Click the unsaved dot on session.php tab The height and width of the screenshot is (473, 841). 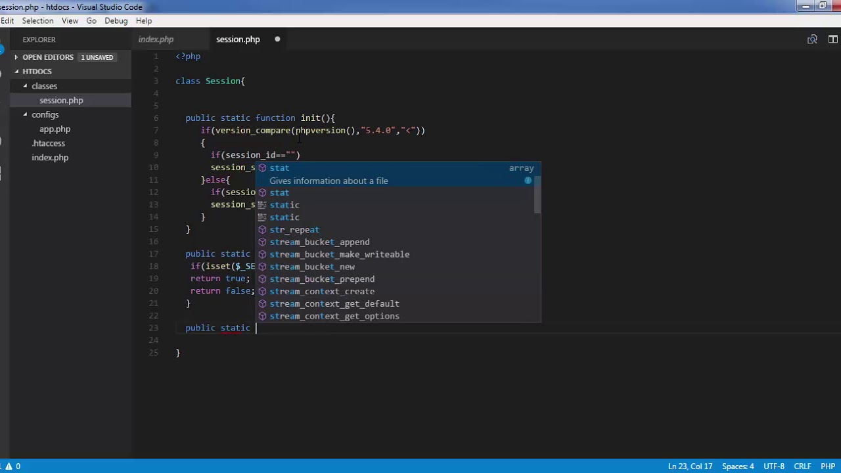pyautogui.click(x=277, y=39)
